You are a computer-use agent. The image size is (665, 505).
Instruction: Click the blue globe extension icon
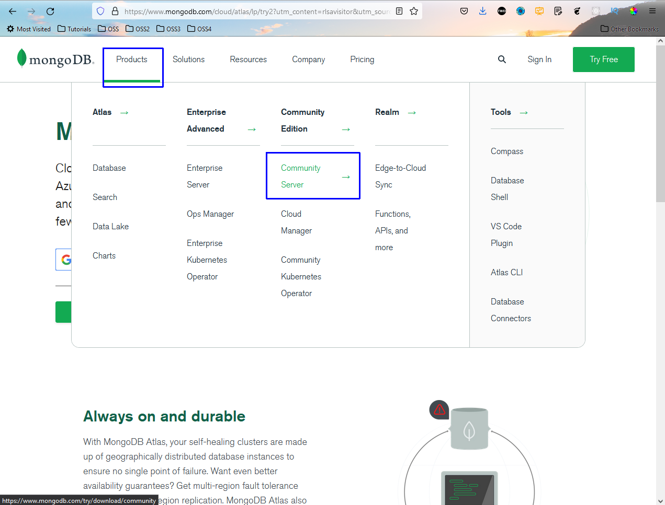point(521,11)
